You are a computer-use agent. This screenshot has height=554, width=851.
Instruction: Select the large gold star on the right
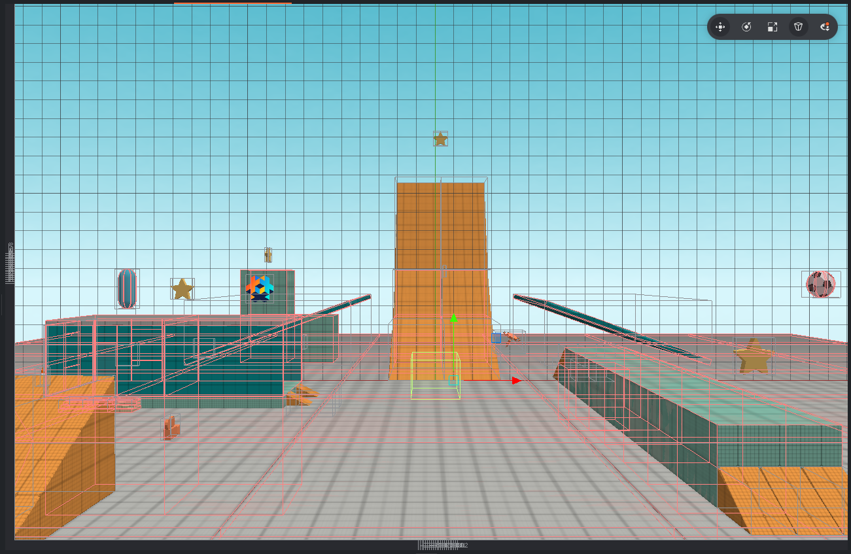point(754,356)
